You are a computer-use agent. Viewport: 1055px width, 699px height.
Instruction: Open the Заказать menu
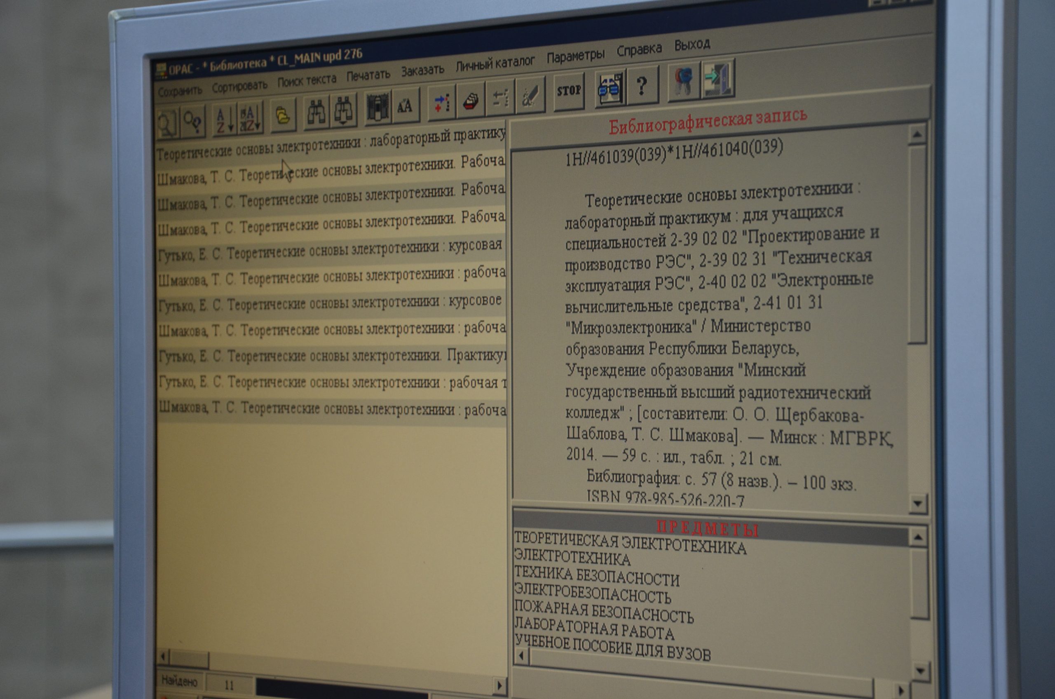(x=422, y=70)
